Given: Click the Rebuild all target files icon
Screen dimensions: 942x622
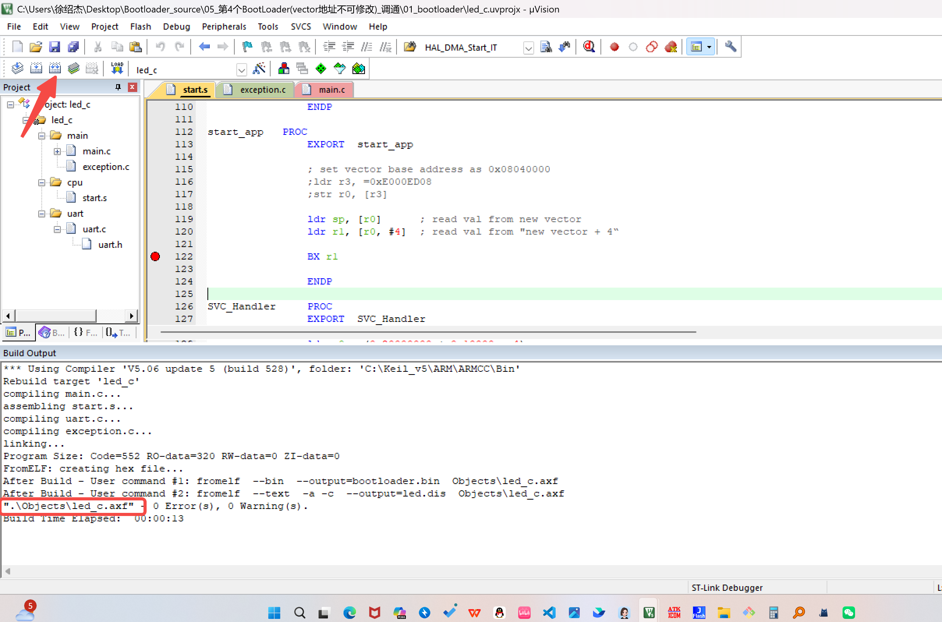Looking at the screenshot, I should click(x=55, y=69).
